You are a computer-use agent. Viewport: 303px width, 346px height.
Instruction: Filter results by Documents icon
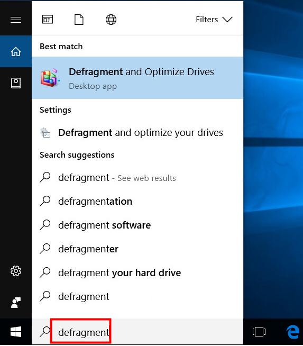tap(79, 20)
